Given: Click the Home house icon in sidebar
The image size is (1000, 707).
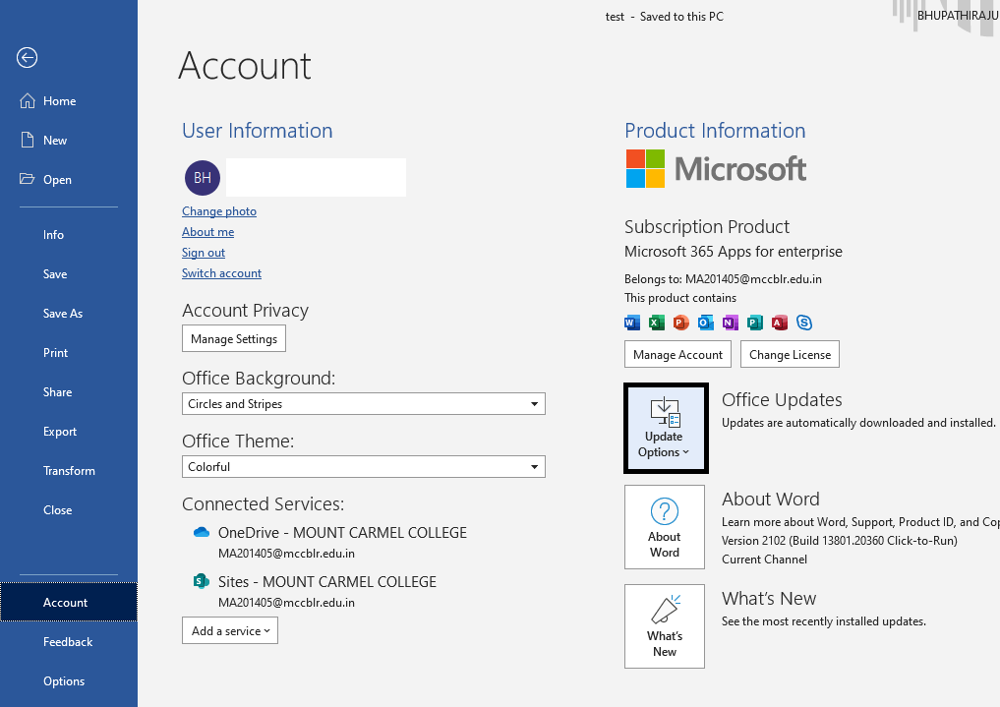Looking at the screenshot, I should (x=28, y=100).
